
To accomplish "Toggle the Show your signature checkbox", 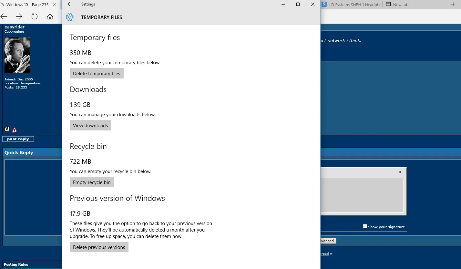I will click(365, 226).
